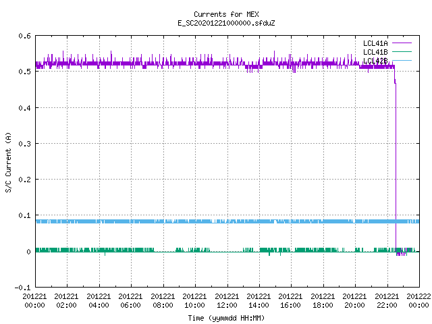Click the y-axis tick value 0
The image size is (432, 324).
click(x=28, y=252)
